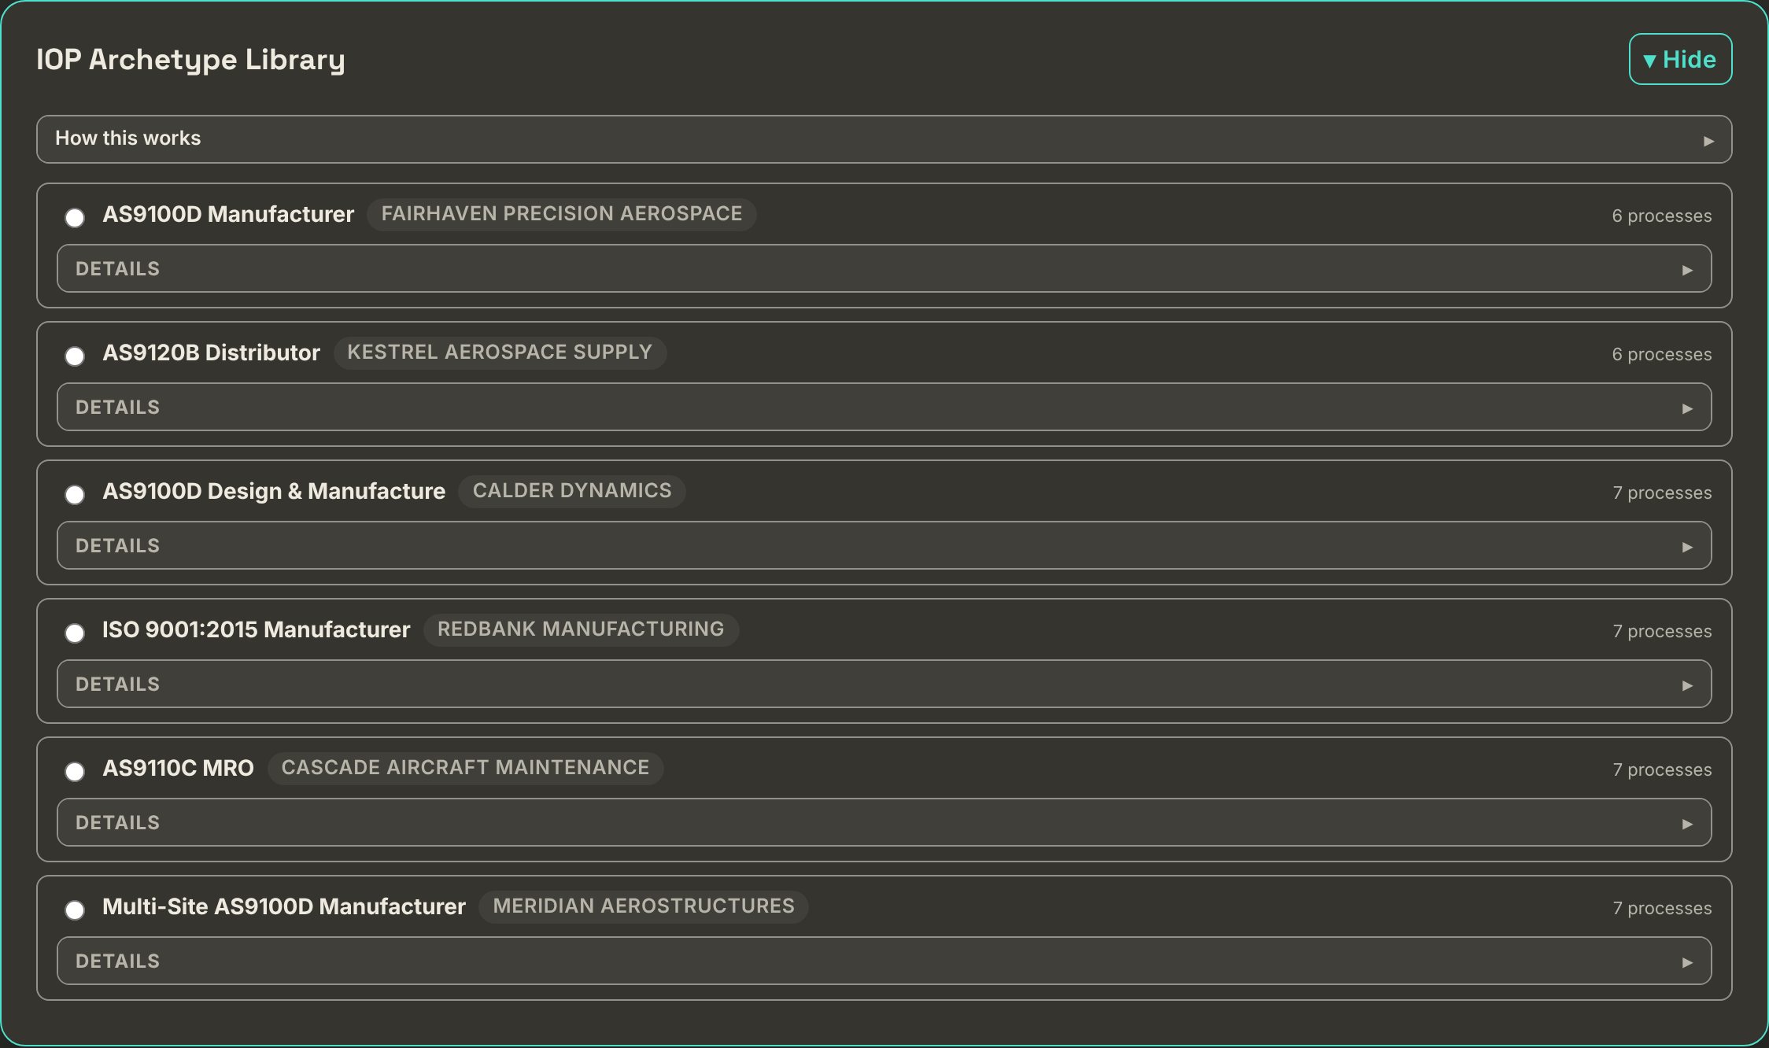Select the AS9100D Manufacturer radio button
This screenshot has height=1048, width=1769.
coord(75,218)
